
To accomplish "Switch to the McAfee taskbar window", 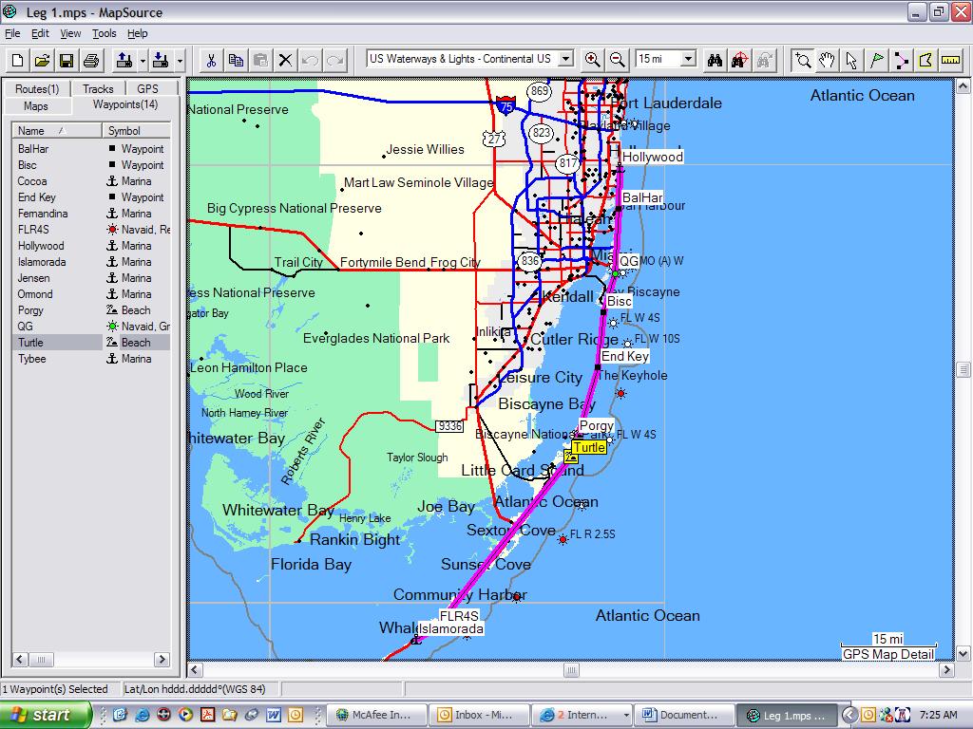I will click(x=376, y=715).
